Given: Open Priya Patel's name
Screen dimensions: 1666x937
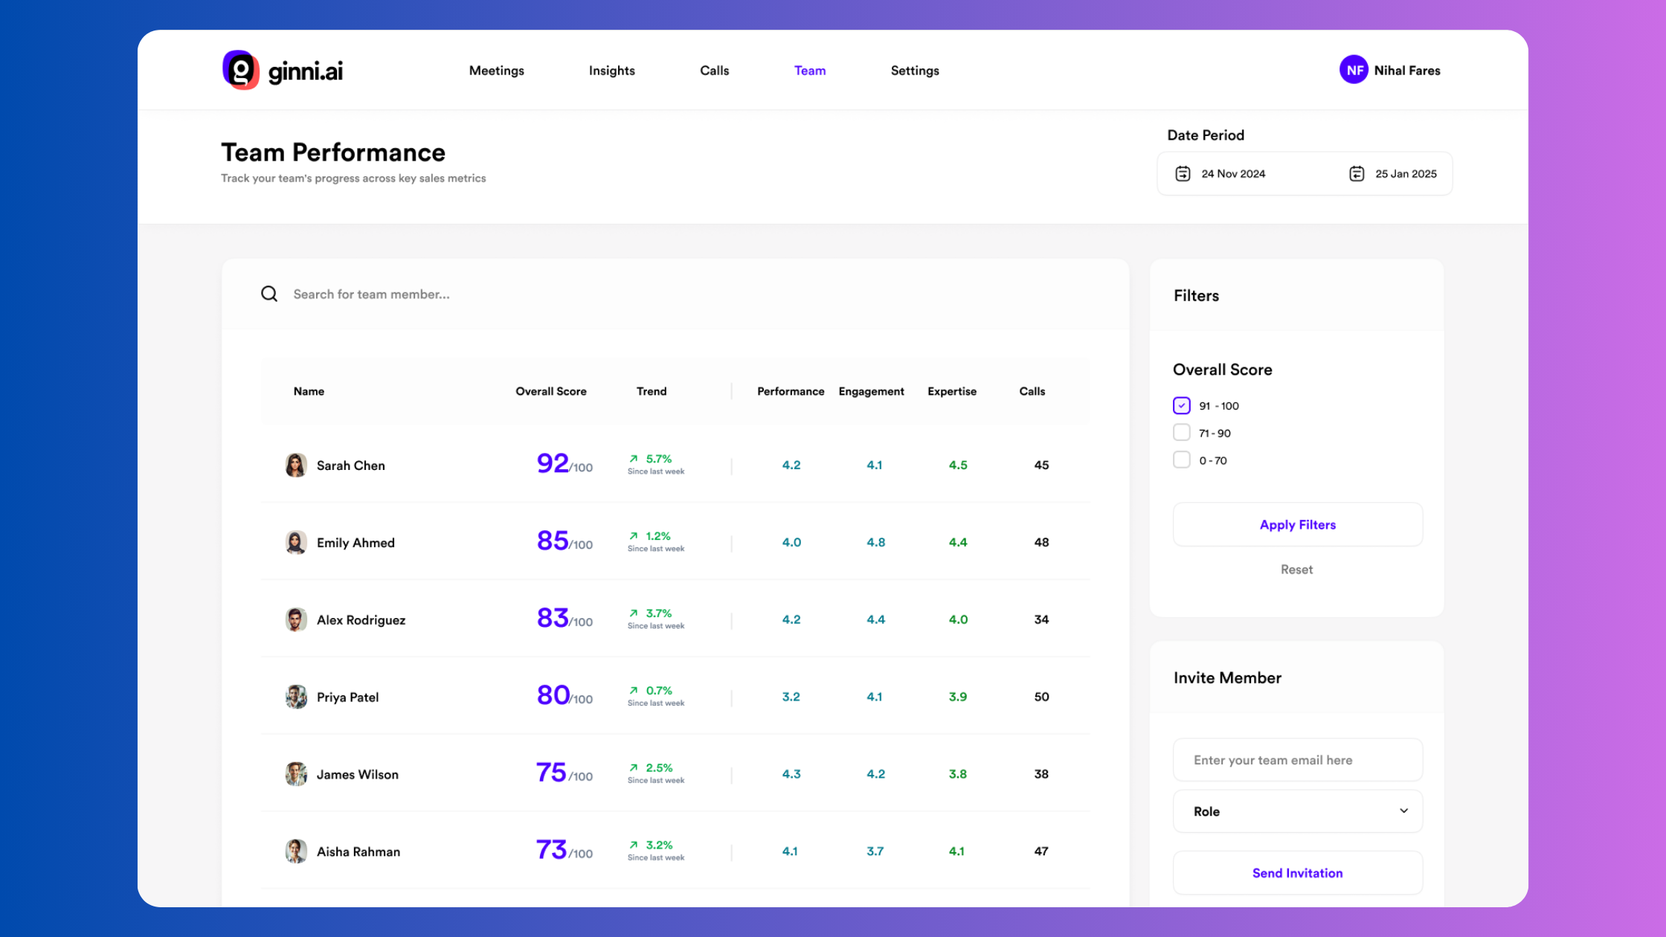Looking at the screenshot, I should pyautogui.click(x=347, y=698).
